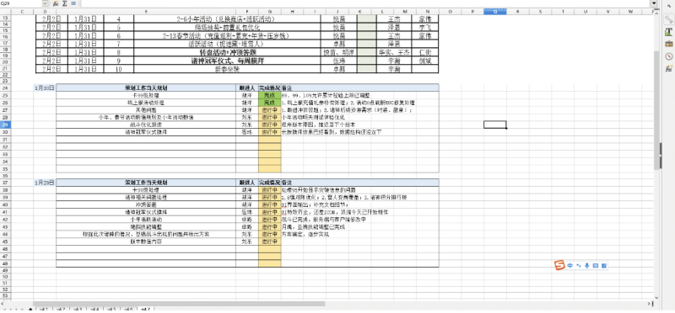Select row 24 header
Viewport: 675px width, 313px height.
(x=5, y=88)
